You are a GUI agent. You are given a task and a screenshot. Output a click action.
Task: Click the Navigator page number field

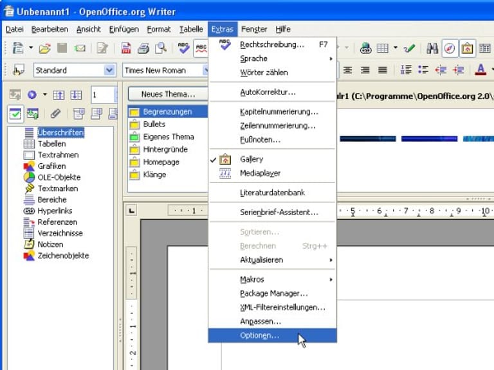(103, 94)
